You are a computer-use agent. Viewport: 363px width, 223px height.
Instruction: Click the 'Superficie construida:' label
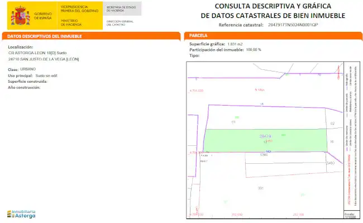coord(27,82)
